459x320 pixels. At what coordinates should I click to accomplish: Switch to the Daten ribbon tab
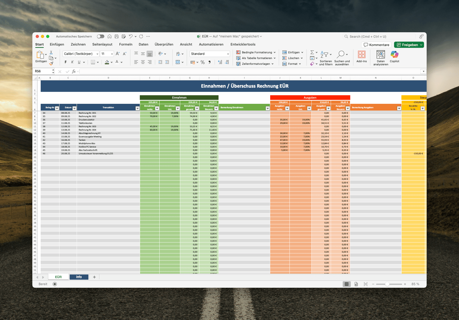pos(144,44)
